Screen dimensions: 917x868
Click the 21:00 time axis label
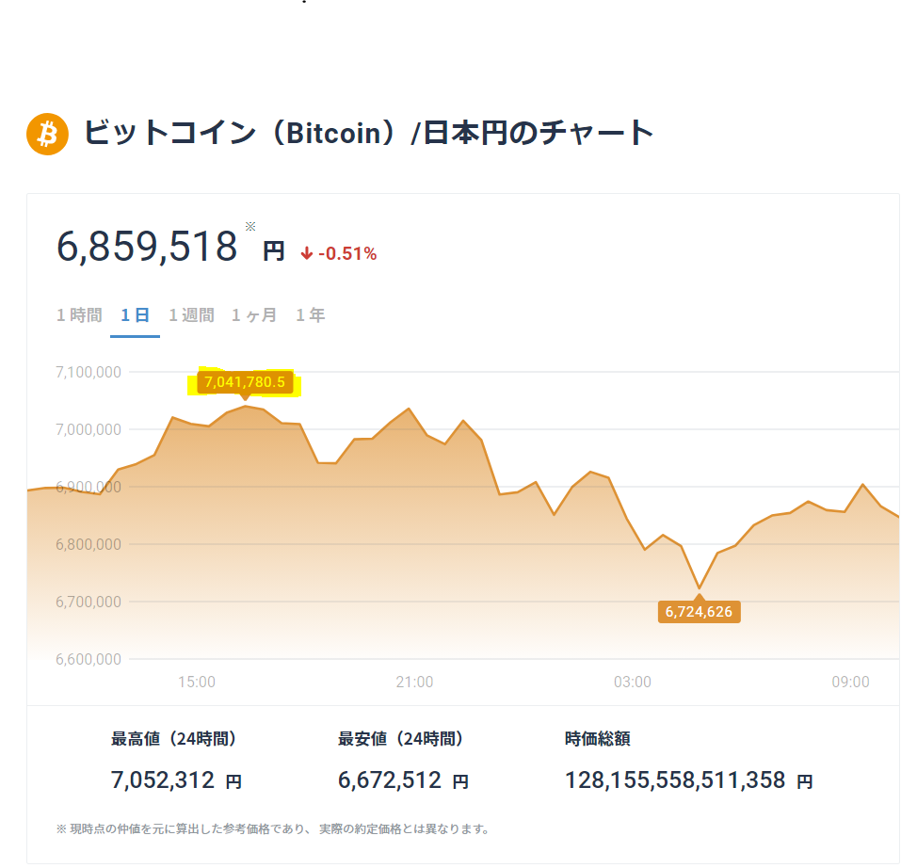(414, 682)
